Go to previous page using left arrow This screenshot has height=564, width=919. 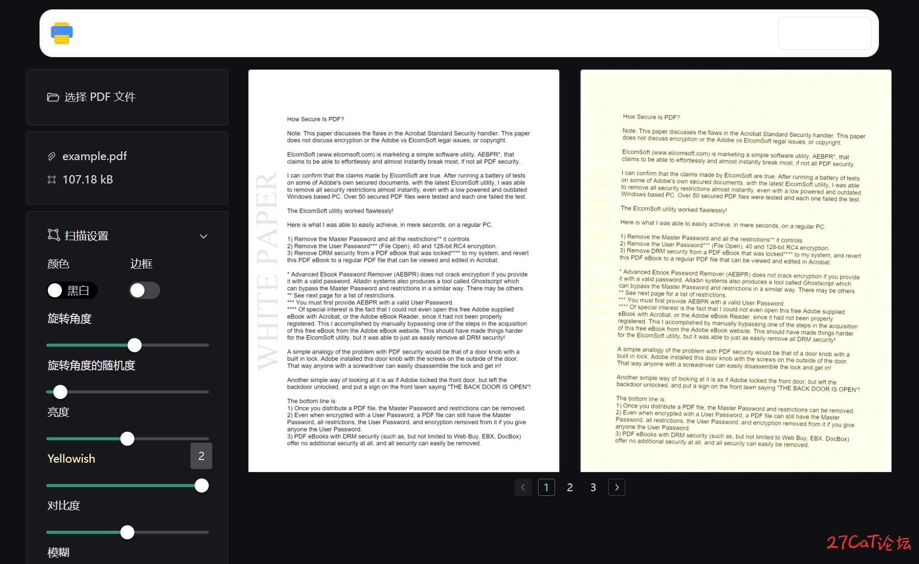[x=523, y=488]
